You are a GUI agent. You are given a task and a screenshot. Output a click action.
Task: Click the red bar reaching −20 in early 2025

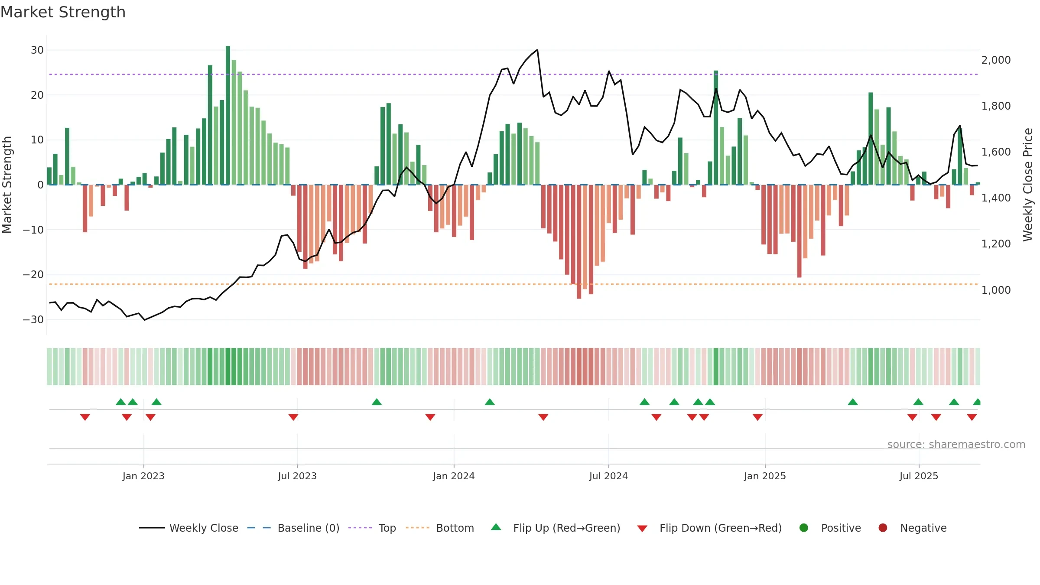[x=799, y=231]
